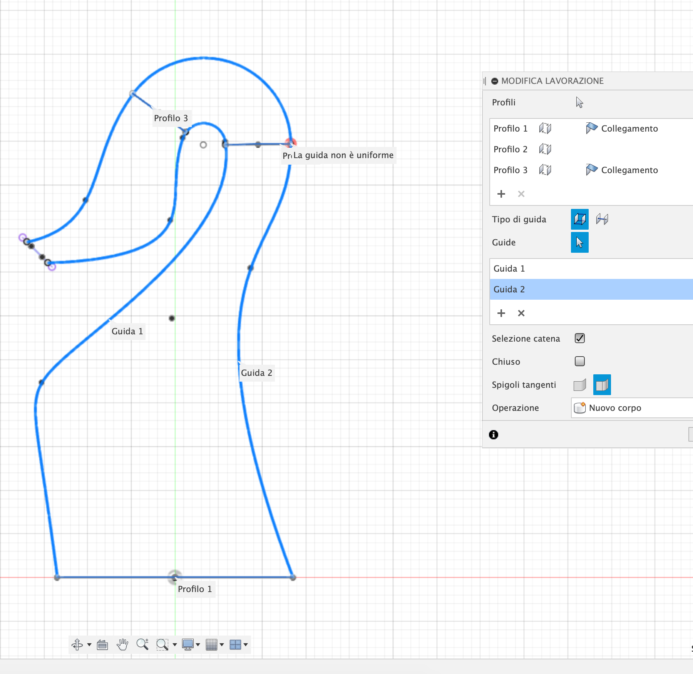Select the Zoom Window tool
693x674 pixels.
pyautogui.click(x=162, y=644)
